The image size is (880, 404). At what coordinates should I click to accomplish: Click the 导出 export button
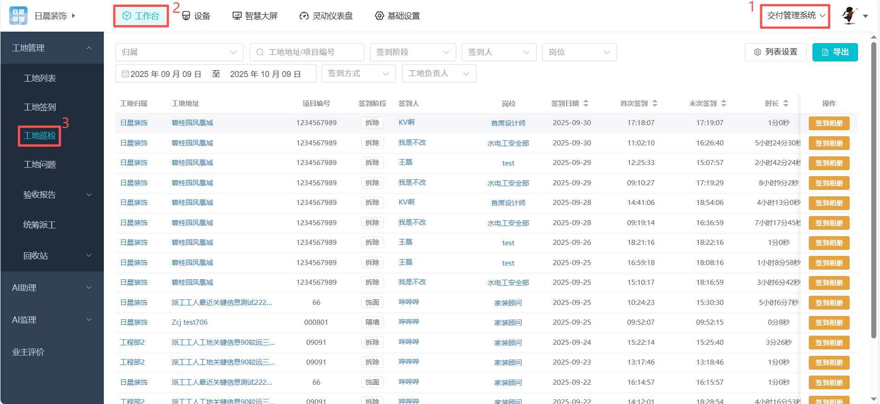835,52
